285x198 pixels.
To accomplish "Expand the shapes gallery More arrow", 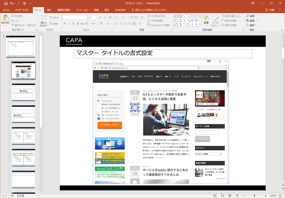I will coord(200,24).
